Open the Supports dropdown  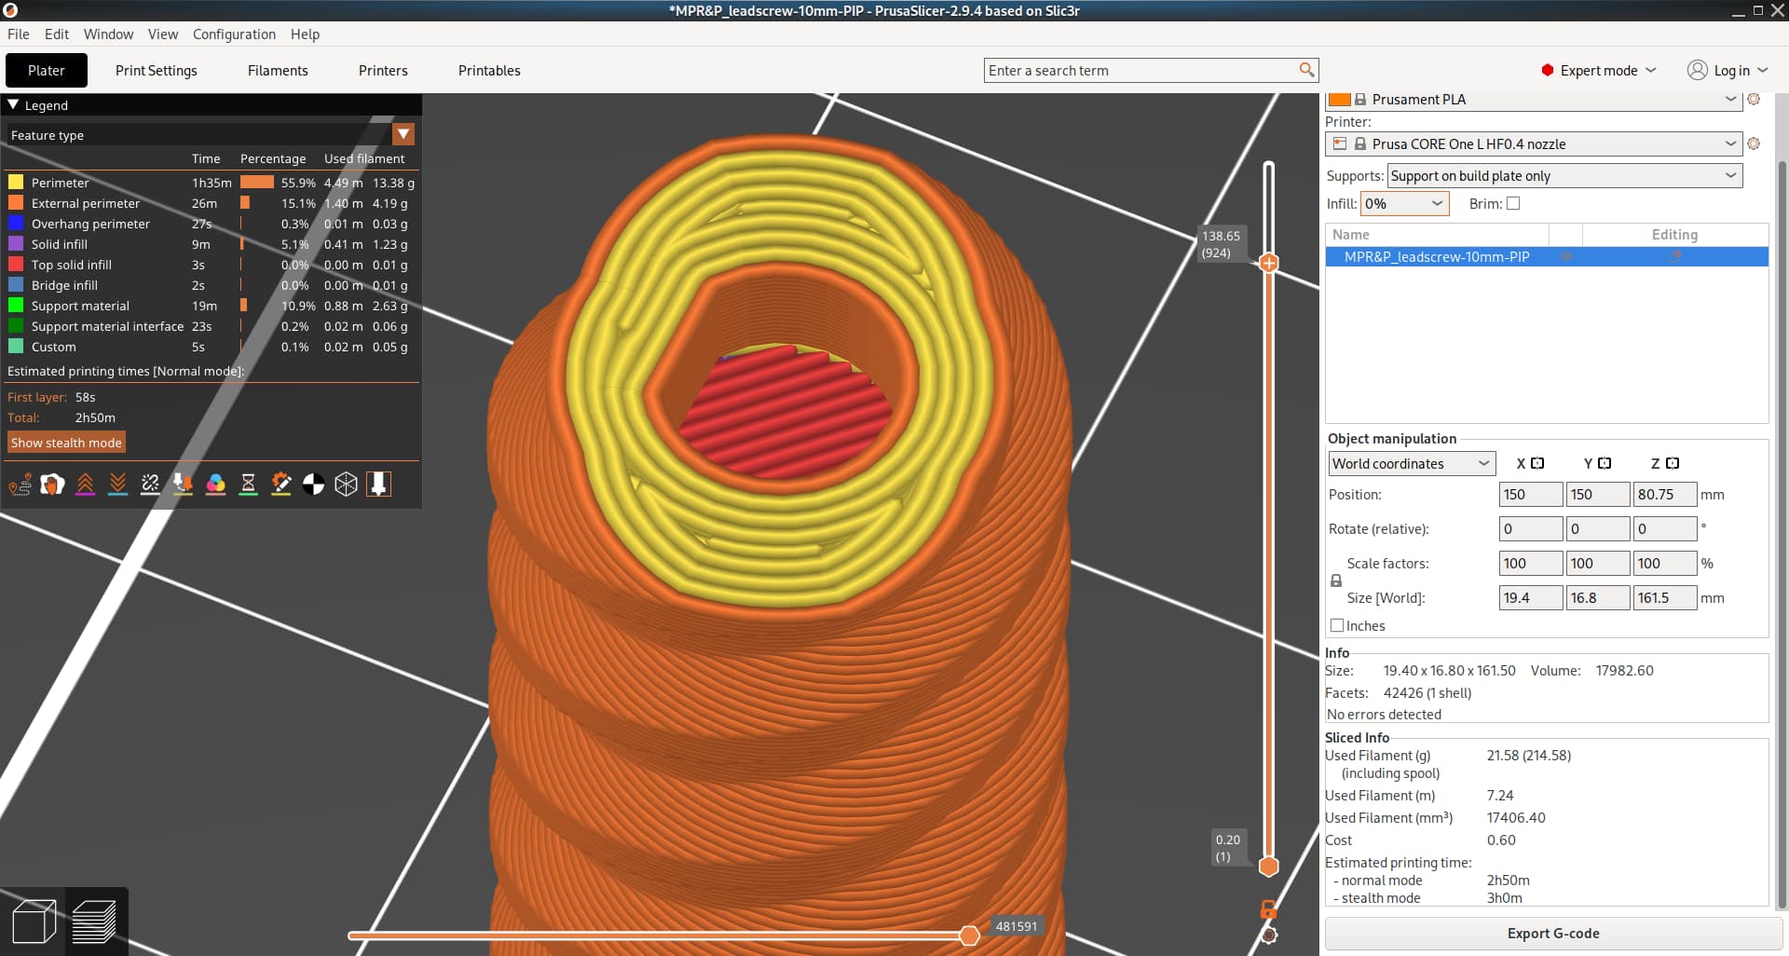point(1564,176)
